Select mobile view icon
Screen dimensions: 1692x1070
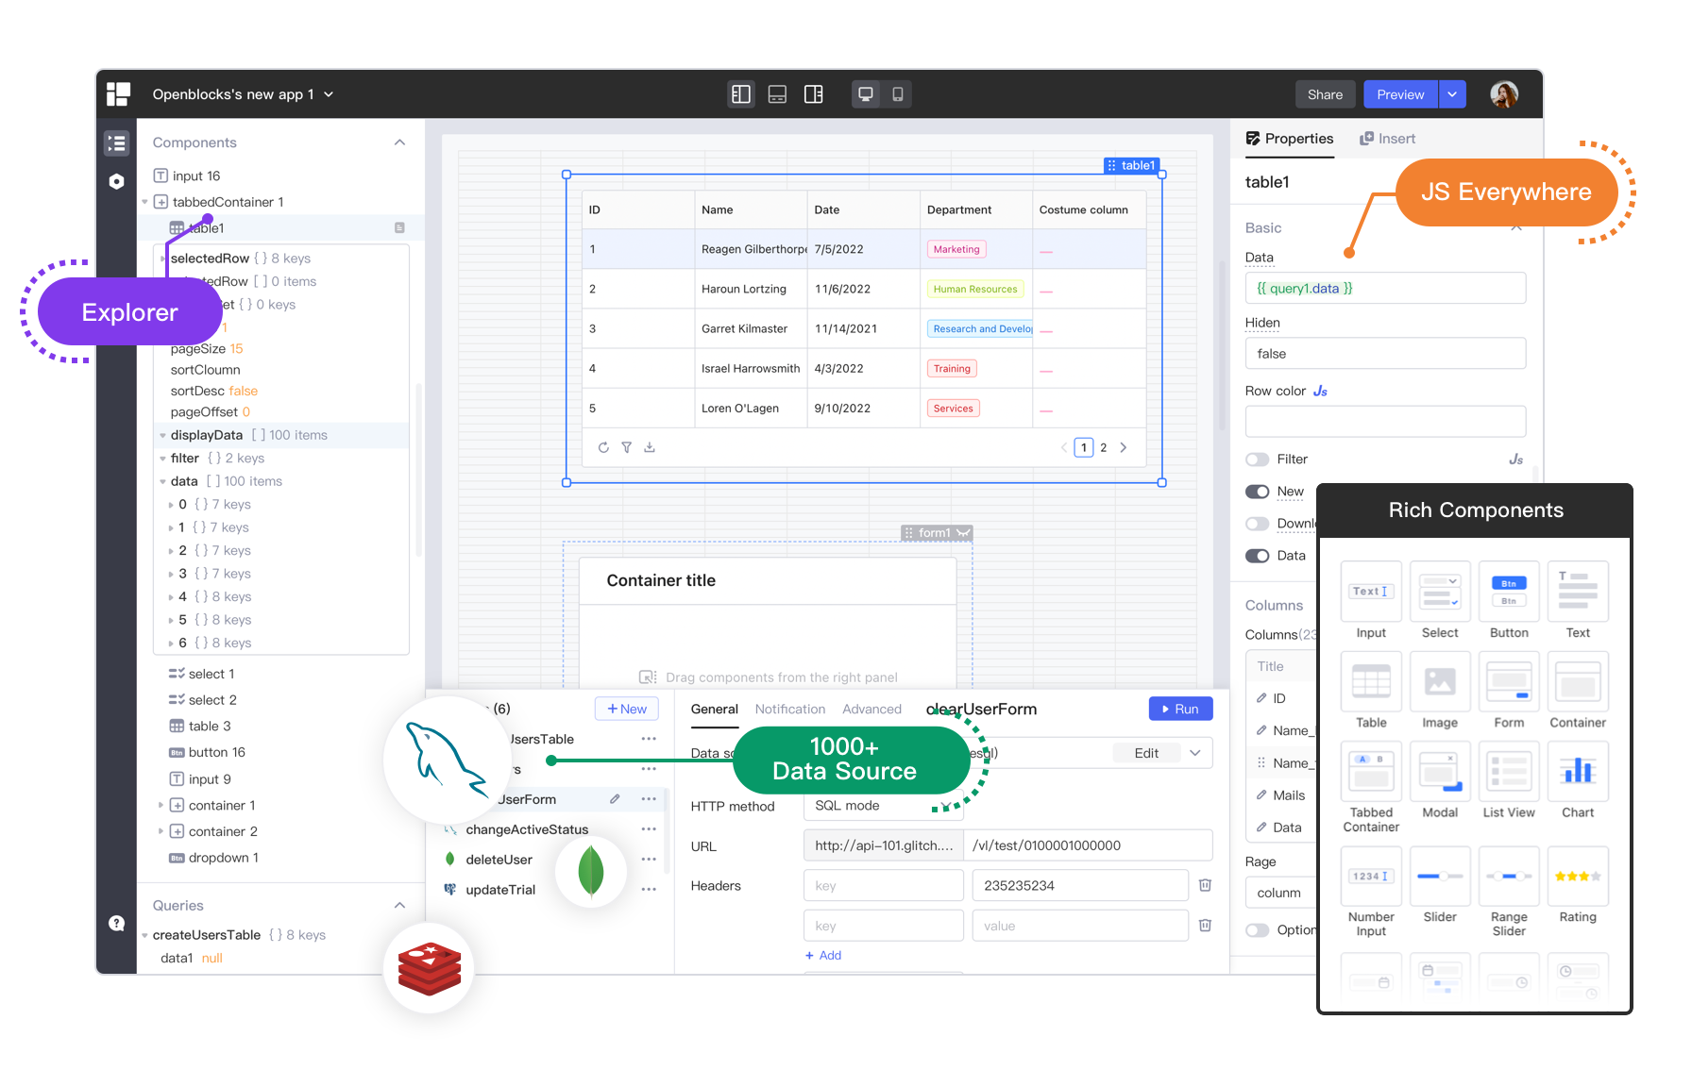click(x=897, y=94)
